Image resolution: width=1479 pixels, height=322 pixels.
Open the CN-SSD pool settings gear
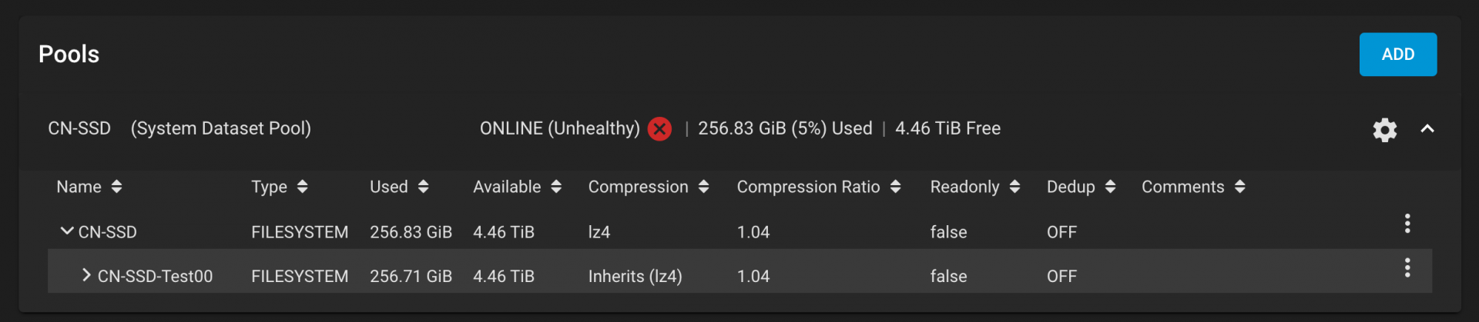coord(1384,129)
